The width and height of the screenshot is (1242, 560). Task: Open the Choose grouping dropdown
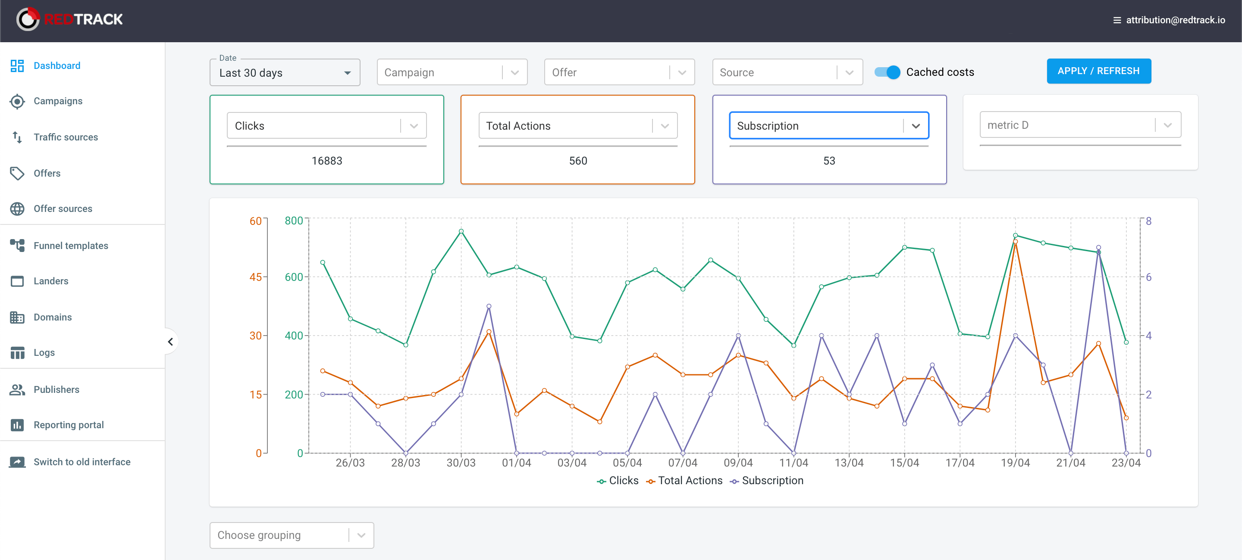point(291,535)
